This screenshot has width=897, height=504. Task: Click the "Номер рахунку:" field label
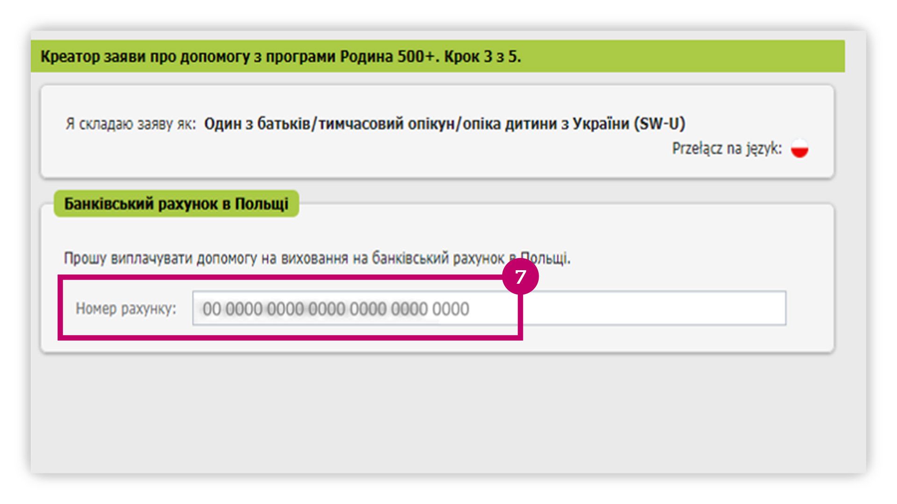pos(126,308)
